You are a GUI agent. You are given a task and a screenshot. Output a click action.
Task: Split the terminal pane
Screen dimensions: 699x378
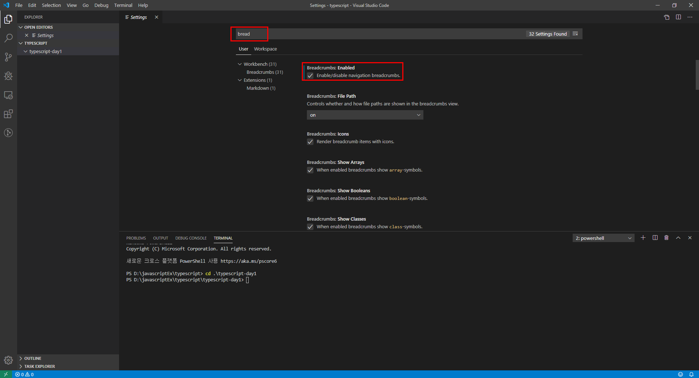(x=655, y=238)
